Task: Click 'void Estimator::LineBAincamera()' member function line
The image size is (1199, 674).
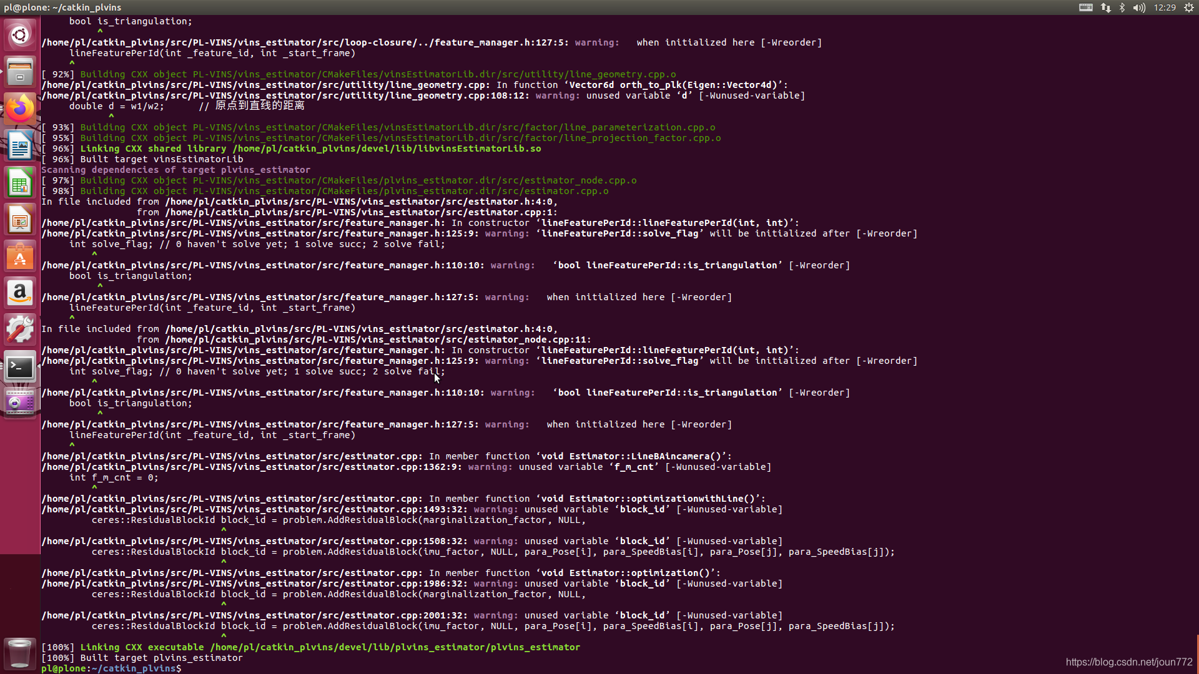Action: (386, 456)
